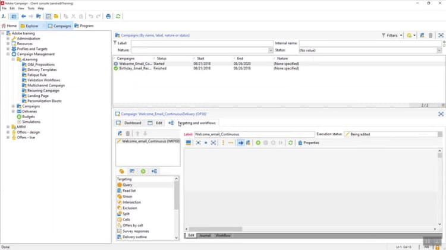Click the trash icon above the workflow list

pos(128,134)
